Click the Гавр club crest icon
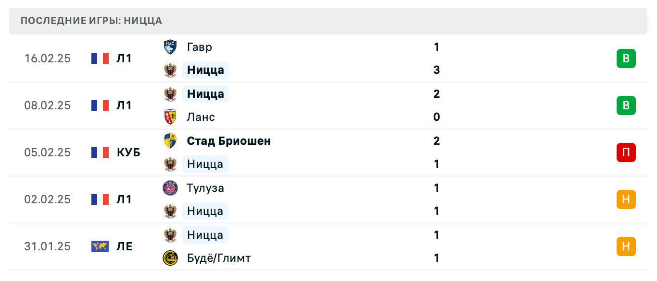Image resolution: width=657 pixels, height=281 pixels. pyautogui.click(x=170, y=47)
